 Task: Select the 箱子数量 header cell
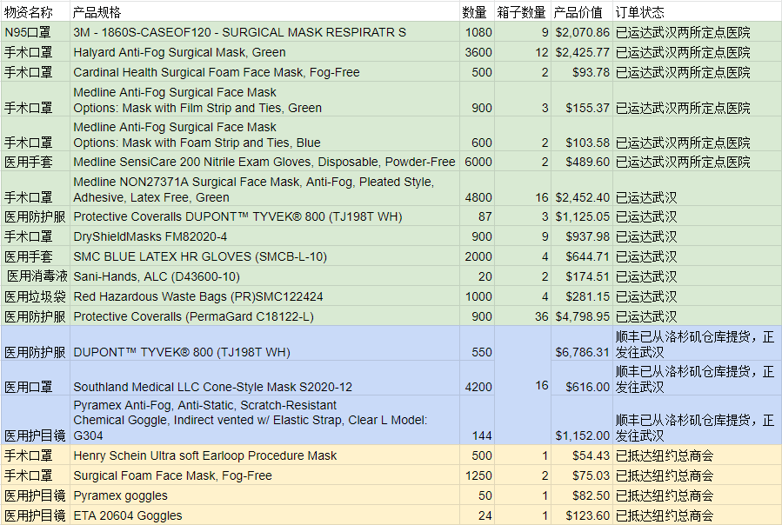(x=523, y=11)
